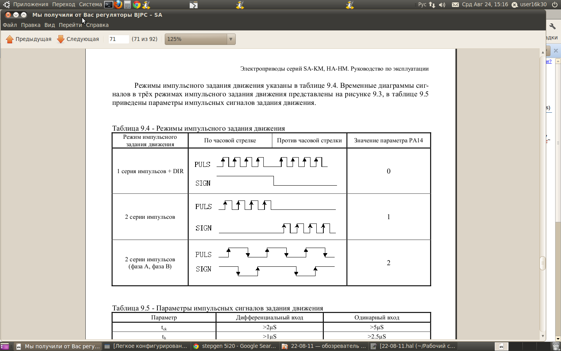Click the scroll-up arrow of the document
This screenshot has height=351, width=561.
pos(543,52)
